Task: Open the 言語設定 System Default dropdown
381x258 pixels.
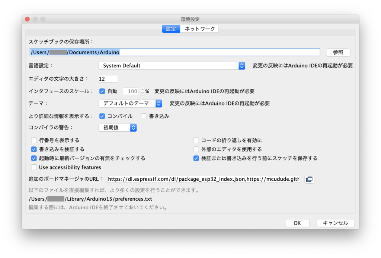Action: point(172,66)
